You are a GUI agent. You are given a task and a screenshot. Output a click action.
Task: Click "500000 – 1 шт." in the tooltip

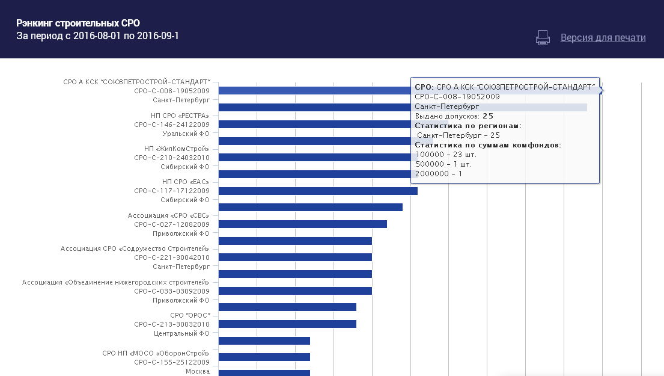pos(443,164)
